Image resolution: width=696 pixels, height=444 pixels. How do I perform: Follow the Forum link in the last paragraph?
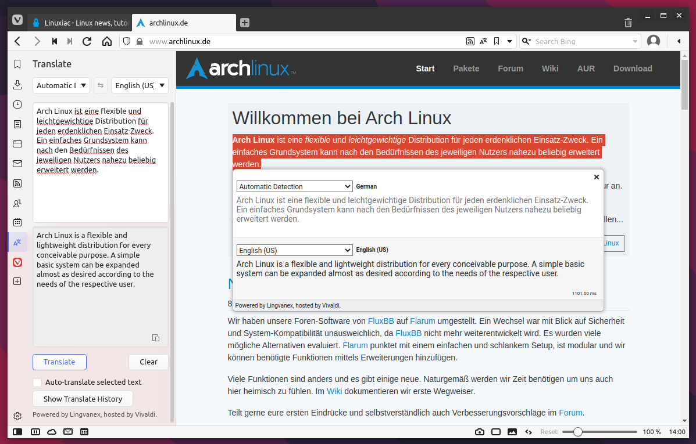570,413
